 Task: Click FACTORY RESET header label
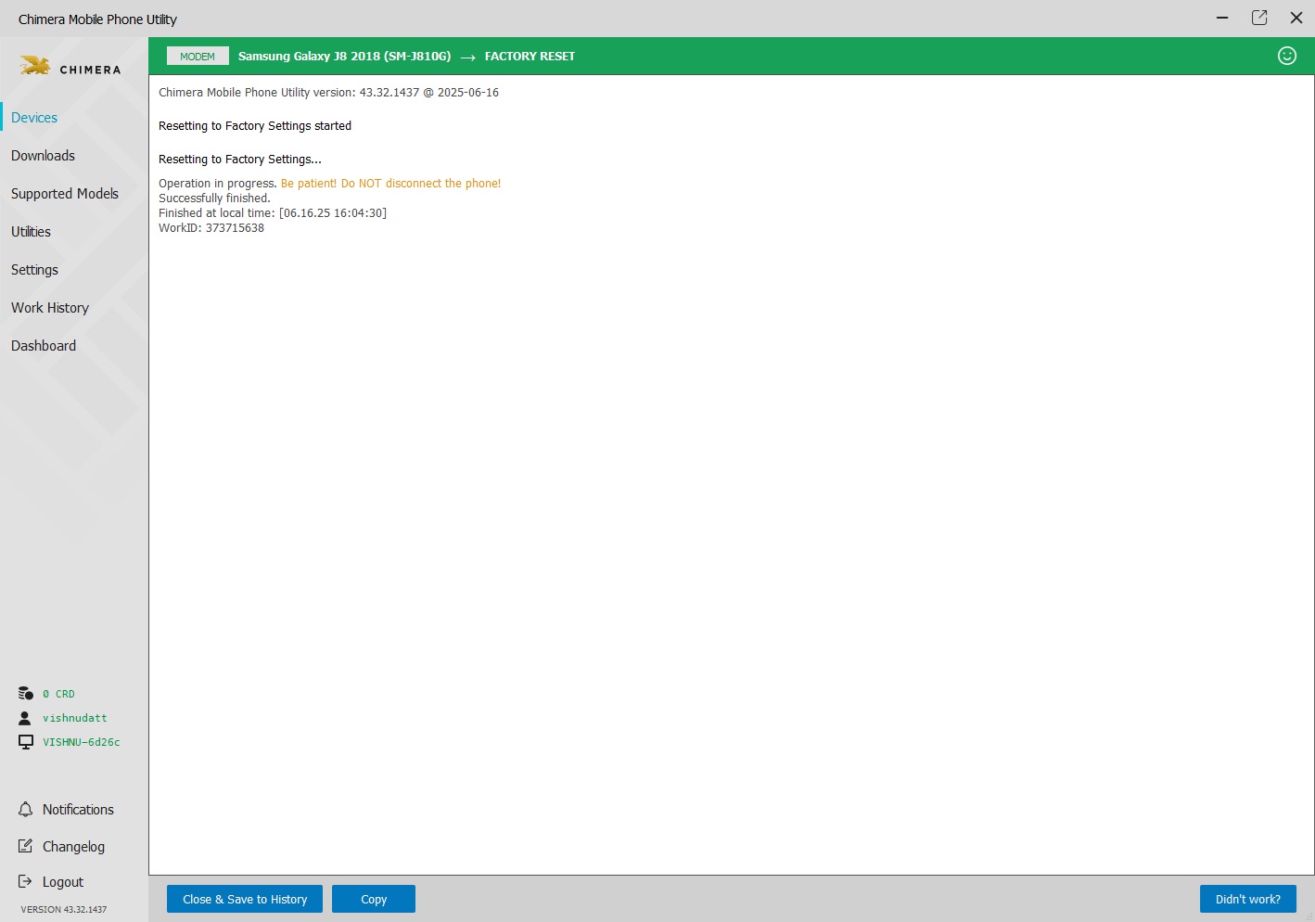click(530, 56)
